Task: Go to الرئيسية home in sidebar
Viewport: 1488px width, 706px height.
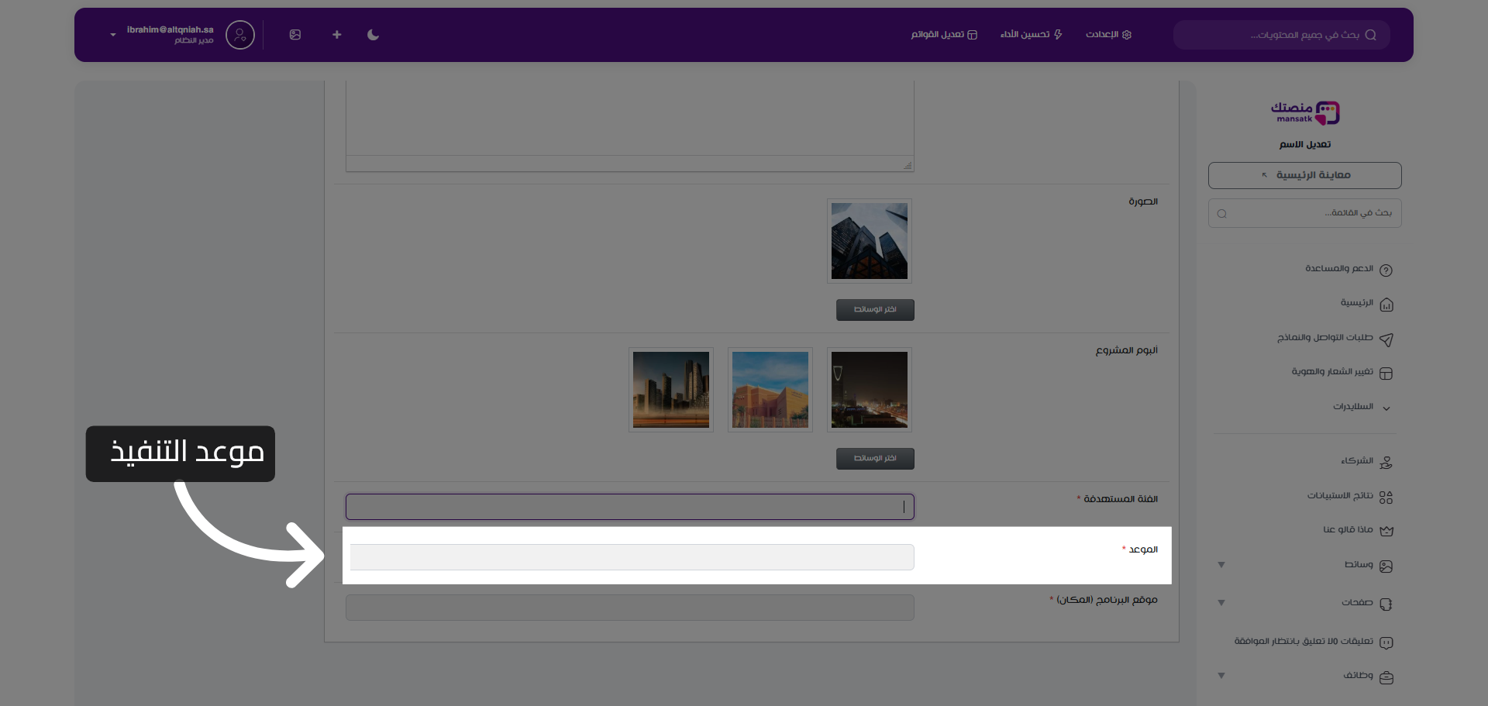Action: (x=1366, y=303)
